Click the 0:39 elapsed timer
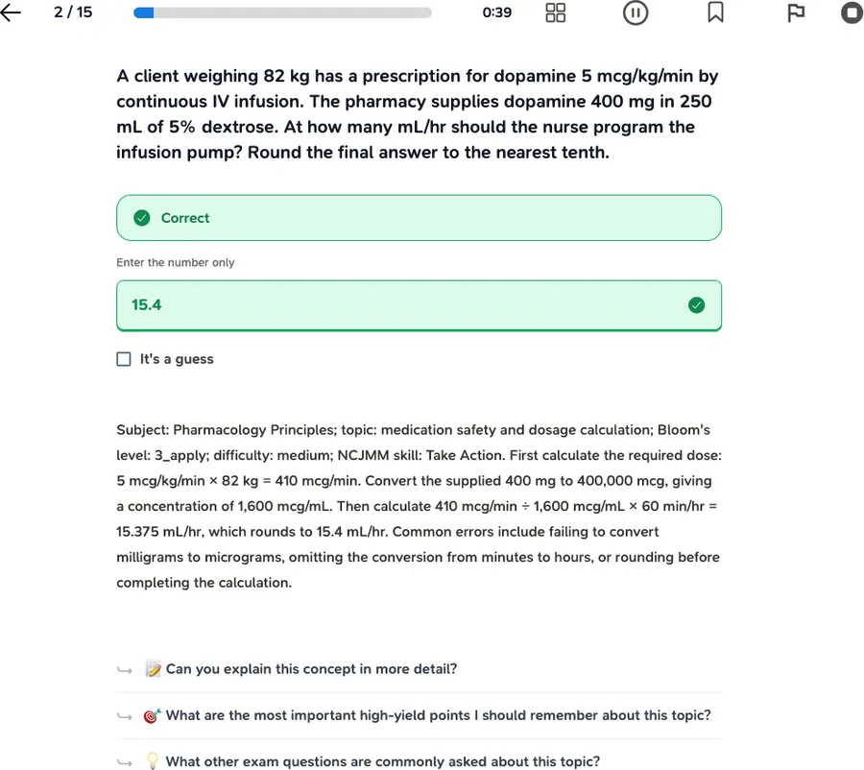The height and width of the screenshot is (770, 864). (x=496, y=12)
